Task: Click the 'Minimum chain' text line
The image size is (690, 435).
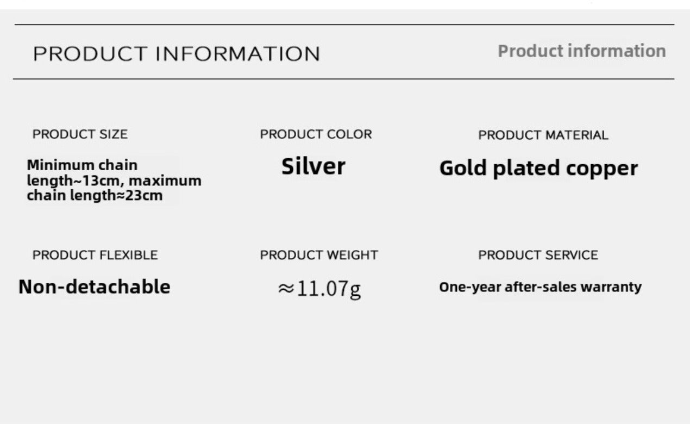Action: (82, 165)
